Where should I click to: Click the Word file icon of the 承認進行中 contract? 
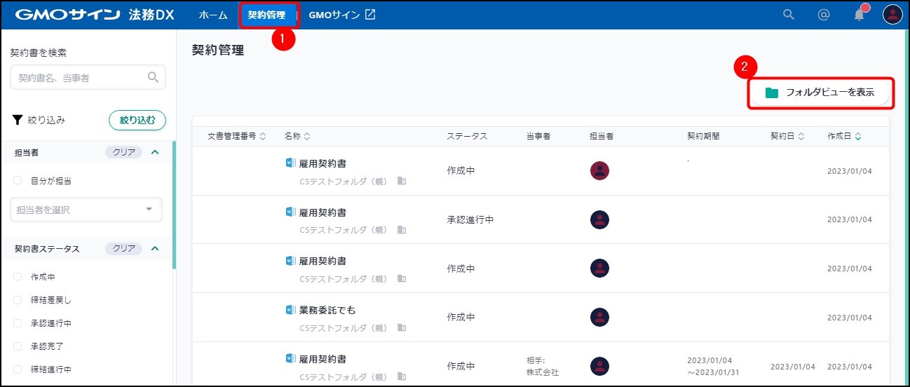point(290,212)
